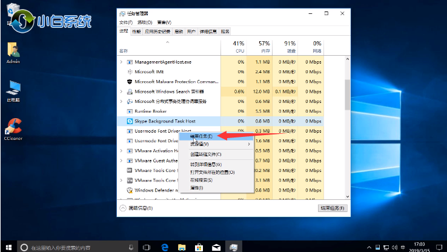The height and width of the screenshot is (252, 447).
Task: Open File Explorer from the taskbar
Action: coord(182,247)
